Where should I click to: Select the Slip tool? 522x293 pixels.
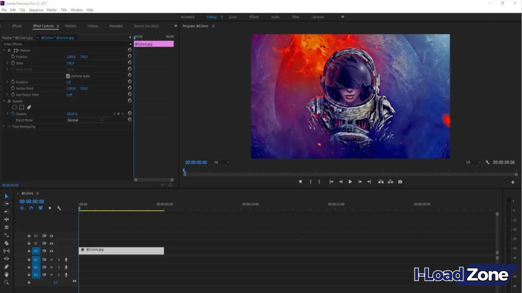click(6, 251)
